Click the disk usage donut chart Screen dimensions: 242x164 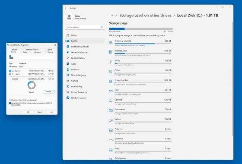coord(32,85)
